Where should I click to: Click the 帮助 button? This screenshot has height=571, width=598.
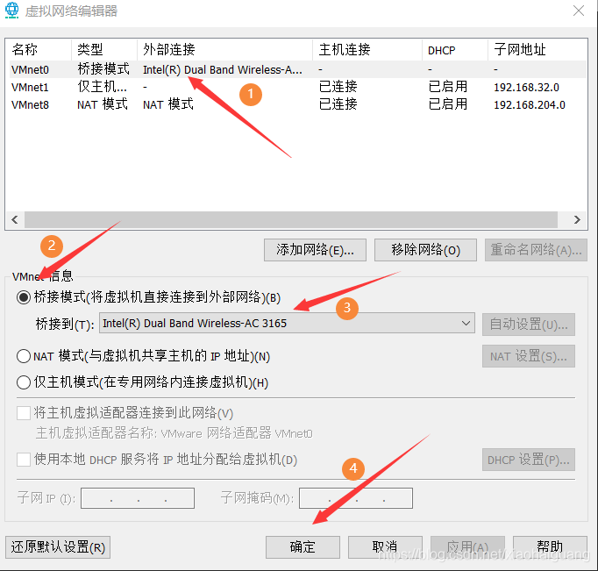[x=550, y=547]
